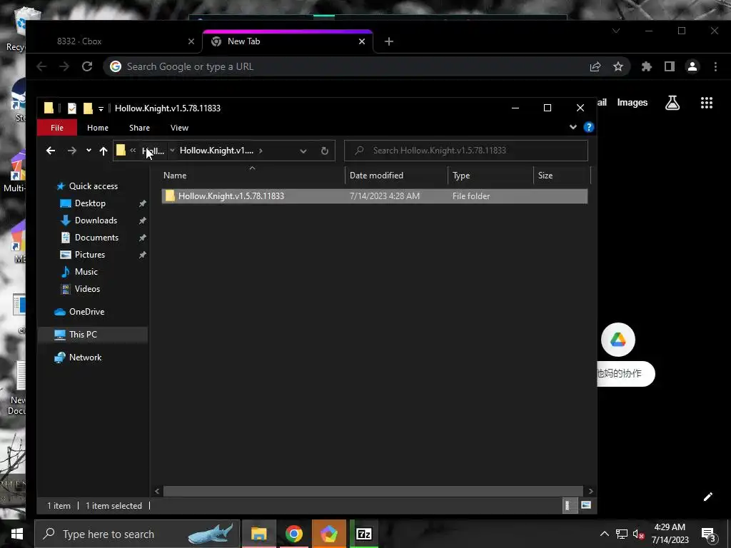Open the dropdown after Holl... breadcrumb

pos(172,150)
